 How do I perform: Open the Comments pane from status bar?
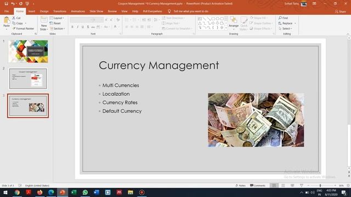click(x=258, y=186)
